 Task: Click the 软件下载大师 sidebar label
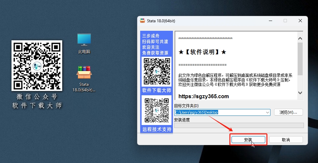157,90
